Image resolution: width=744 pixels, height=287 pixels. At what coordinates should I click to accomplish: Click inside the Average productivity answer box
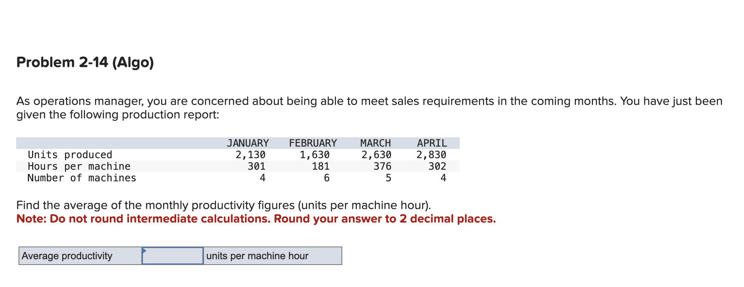click(x=172, y=256)
